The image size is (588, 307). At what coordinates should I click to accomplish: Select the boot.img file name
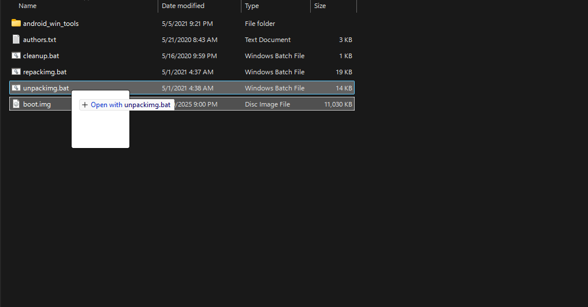coord(37,104)
